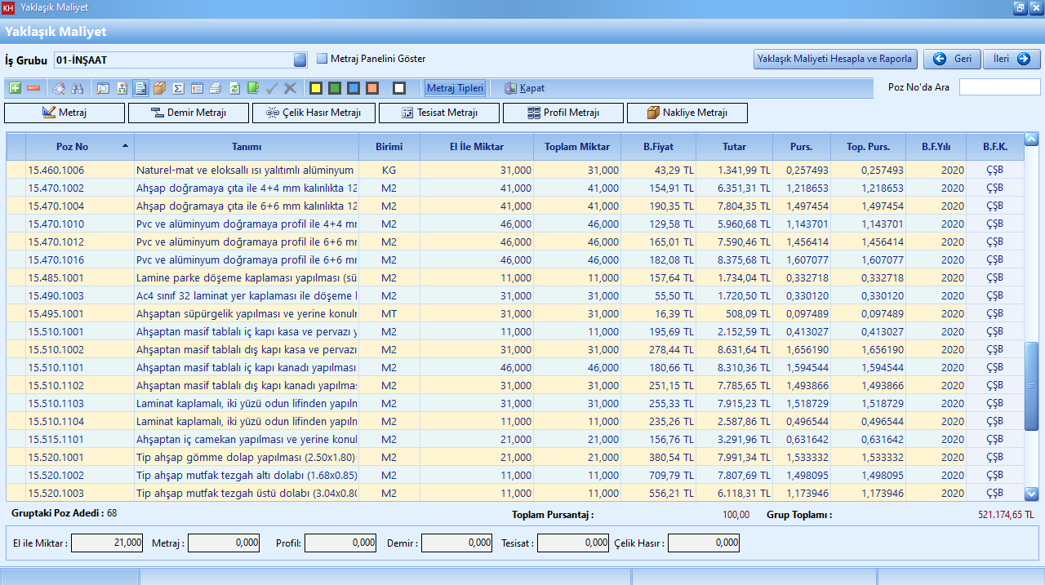Click the sigma sum icon in toolbar
Screen dimensions: 1045x585
click(178, 88)
